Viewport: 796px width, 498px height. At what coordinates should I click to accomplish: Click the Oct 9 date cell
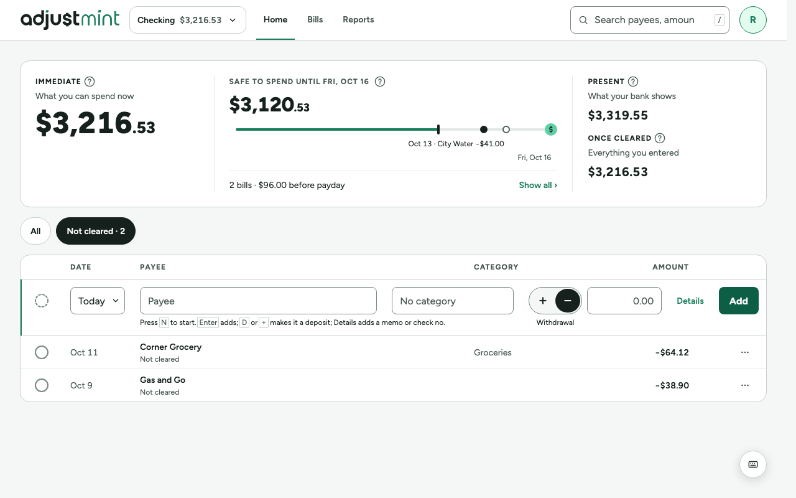(x=81, y=385)
